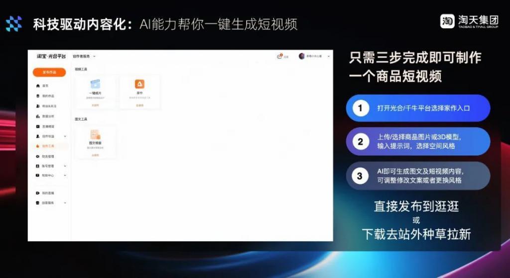Open the notification icon with orange badge
Viewport: 510px width, 278px height.
279,56
